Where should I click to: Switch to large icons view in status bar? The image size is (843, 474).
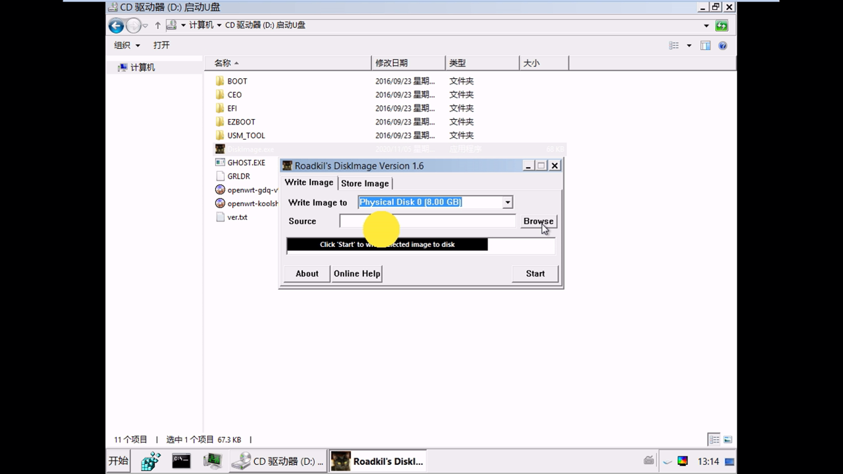coord(728,439)
